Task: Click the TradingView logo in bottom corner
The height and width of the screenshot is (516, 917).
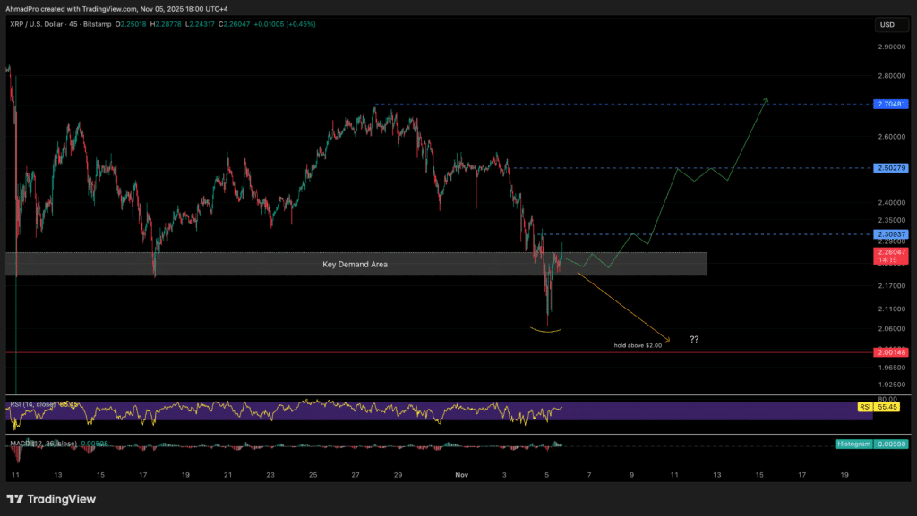Action: (51, 498)
